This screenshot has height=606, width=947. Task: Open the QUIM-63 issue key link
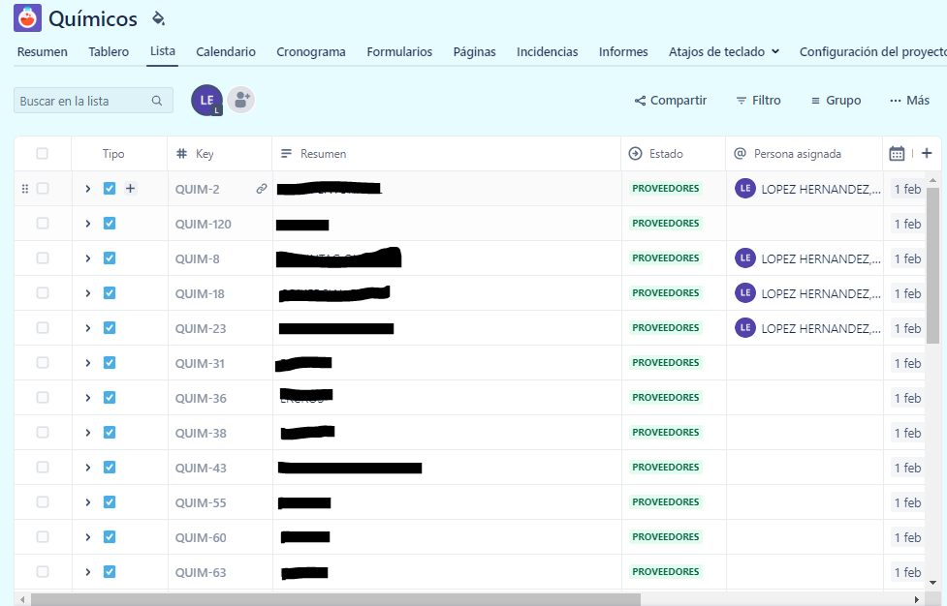point(201,572)
